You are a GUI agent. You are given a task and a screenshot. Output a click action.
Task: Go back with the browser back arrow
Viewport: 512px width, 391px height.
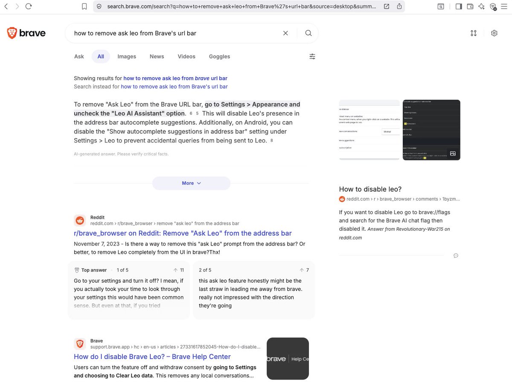click(x=6, y=6)
